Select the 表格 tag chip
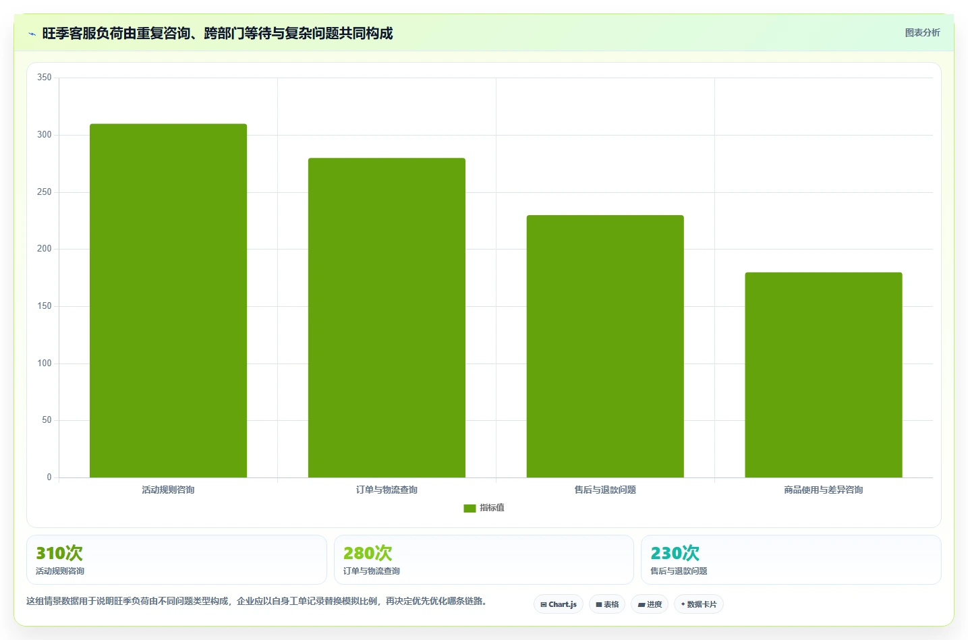 (x=607, y=604)
